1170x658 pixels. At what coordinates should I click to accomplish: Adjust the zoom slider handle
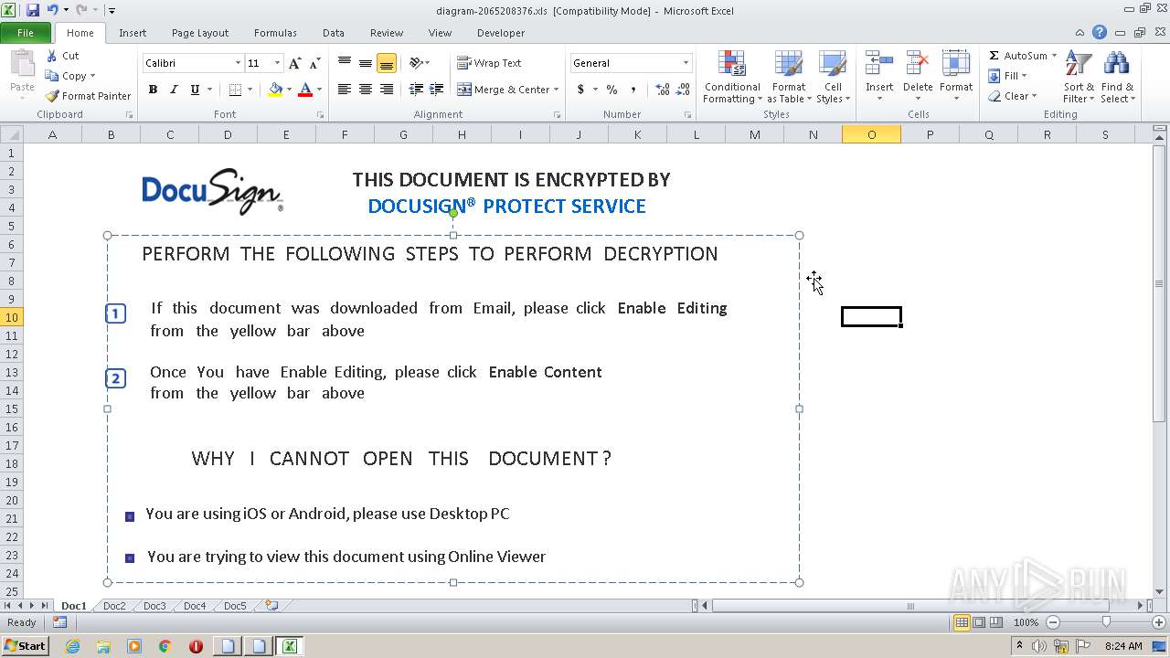1106,622
